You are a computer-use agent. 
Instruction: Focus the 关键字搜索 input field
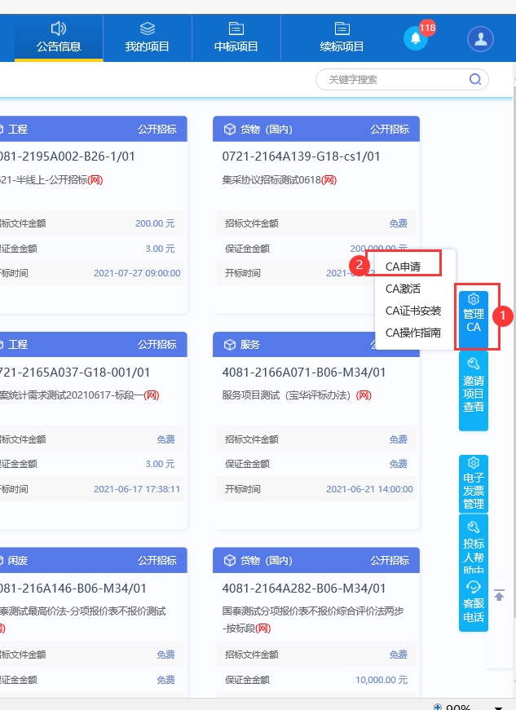391,79
